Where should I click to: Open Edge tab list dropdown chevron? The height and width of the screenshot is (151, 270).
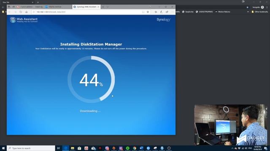click(108, 7)
